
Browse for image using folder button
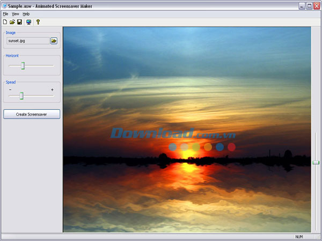54,41
